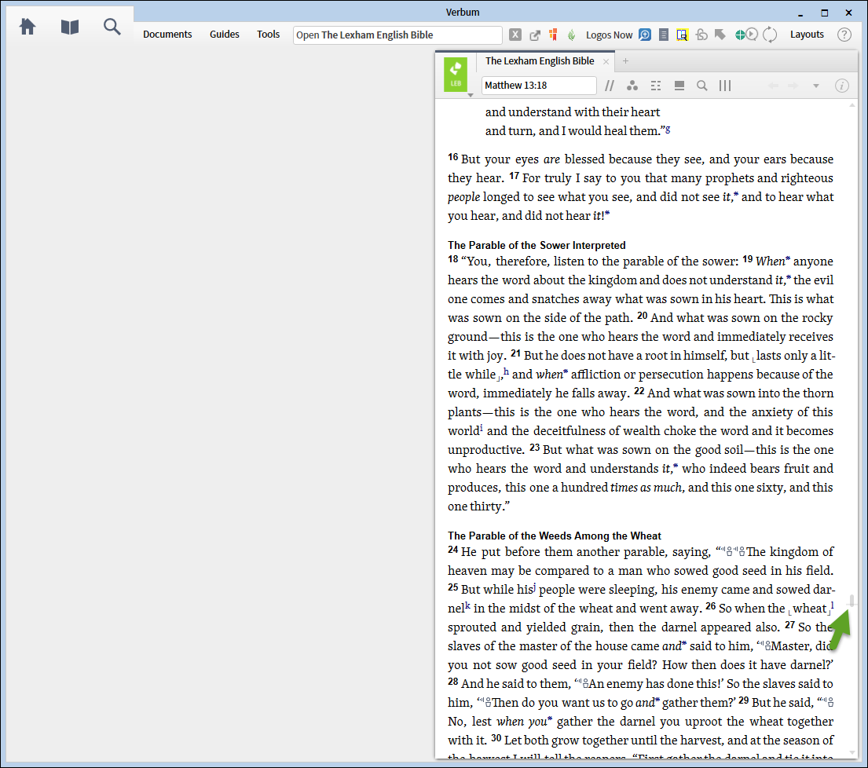Open the Help question mark icon
The height and width of the screenshot is (768, 868).
(844, 35)
